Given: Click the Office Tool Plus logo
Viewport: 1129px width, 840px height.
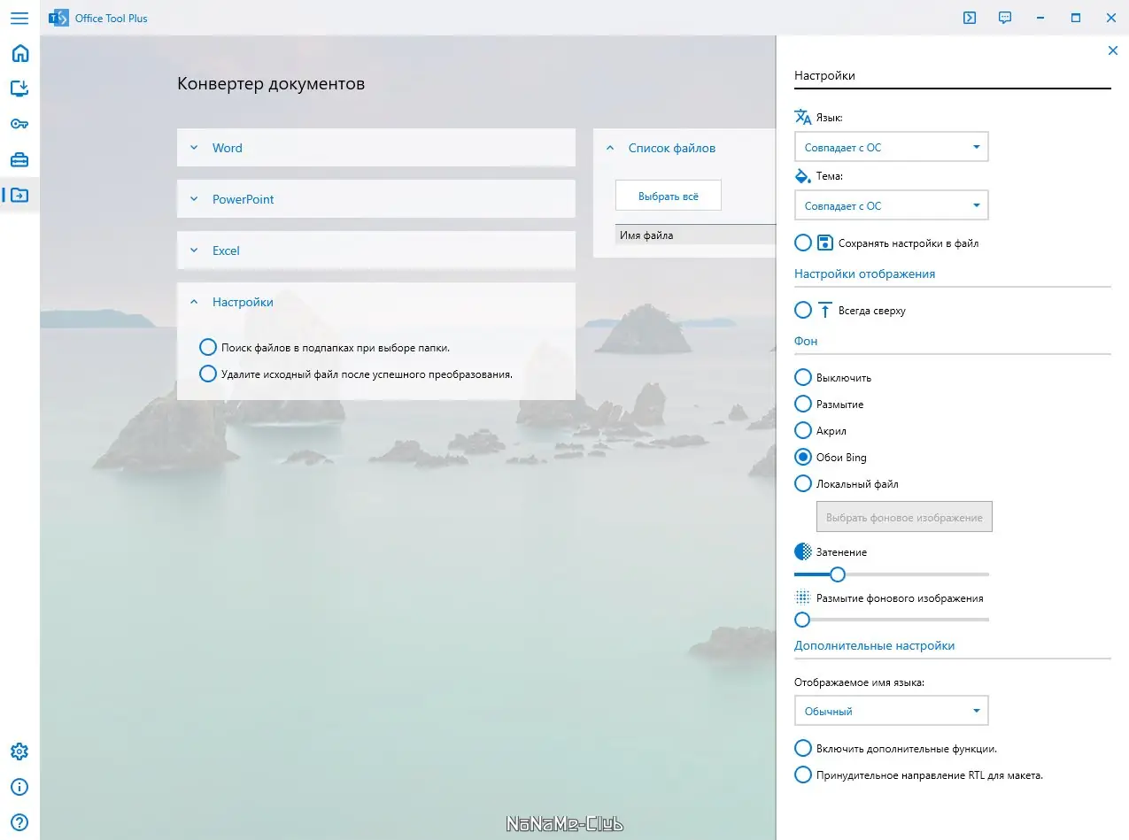Looking at the screenshot, I should [58, 18].
